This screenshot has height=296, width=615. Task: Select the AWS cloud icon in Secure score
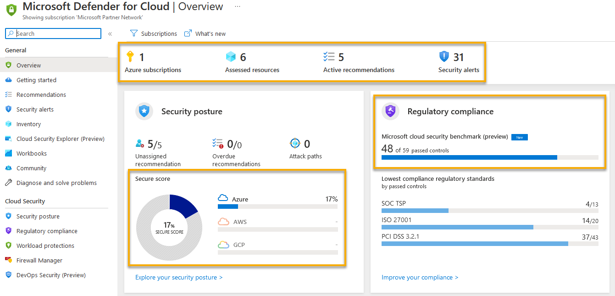(223, 222)
